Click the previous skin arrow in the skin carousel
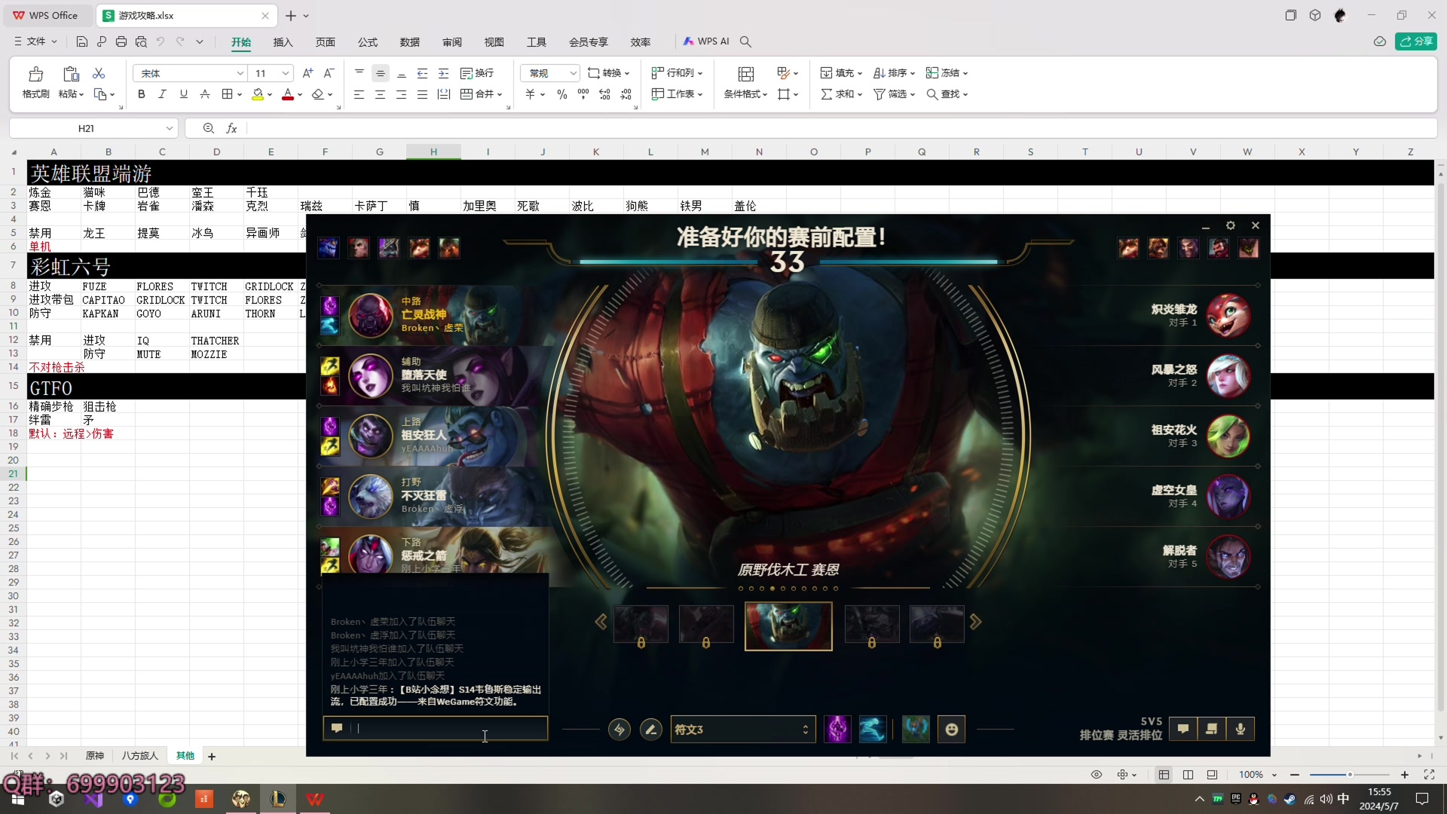The image size is (1447, 814). coord(601,622)
